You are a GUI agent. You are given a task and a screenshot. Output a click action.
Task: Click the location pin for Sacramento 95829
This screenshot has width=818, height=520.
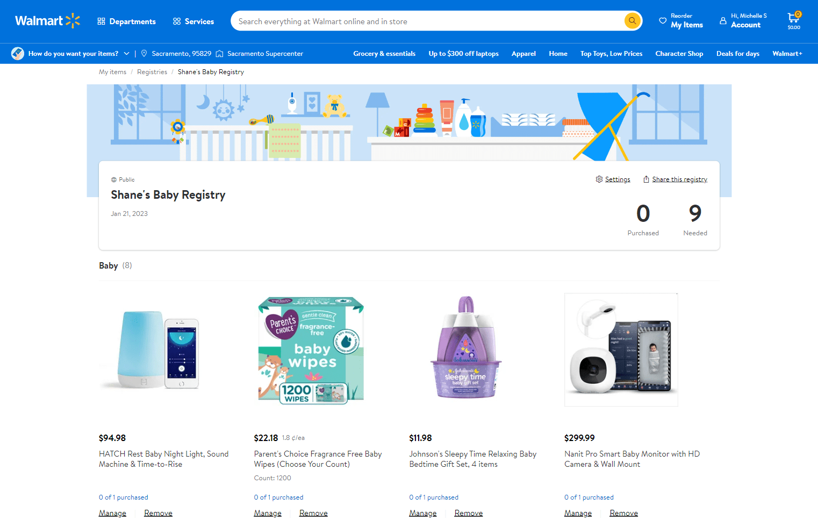pyautogui.click(x=143, y=53)
